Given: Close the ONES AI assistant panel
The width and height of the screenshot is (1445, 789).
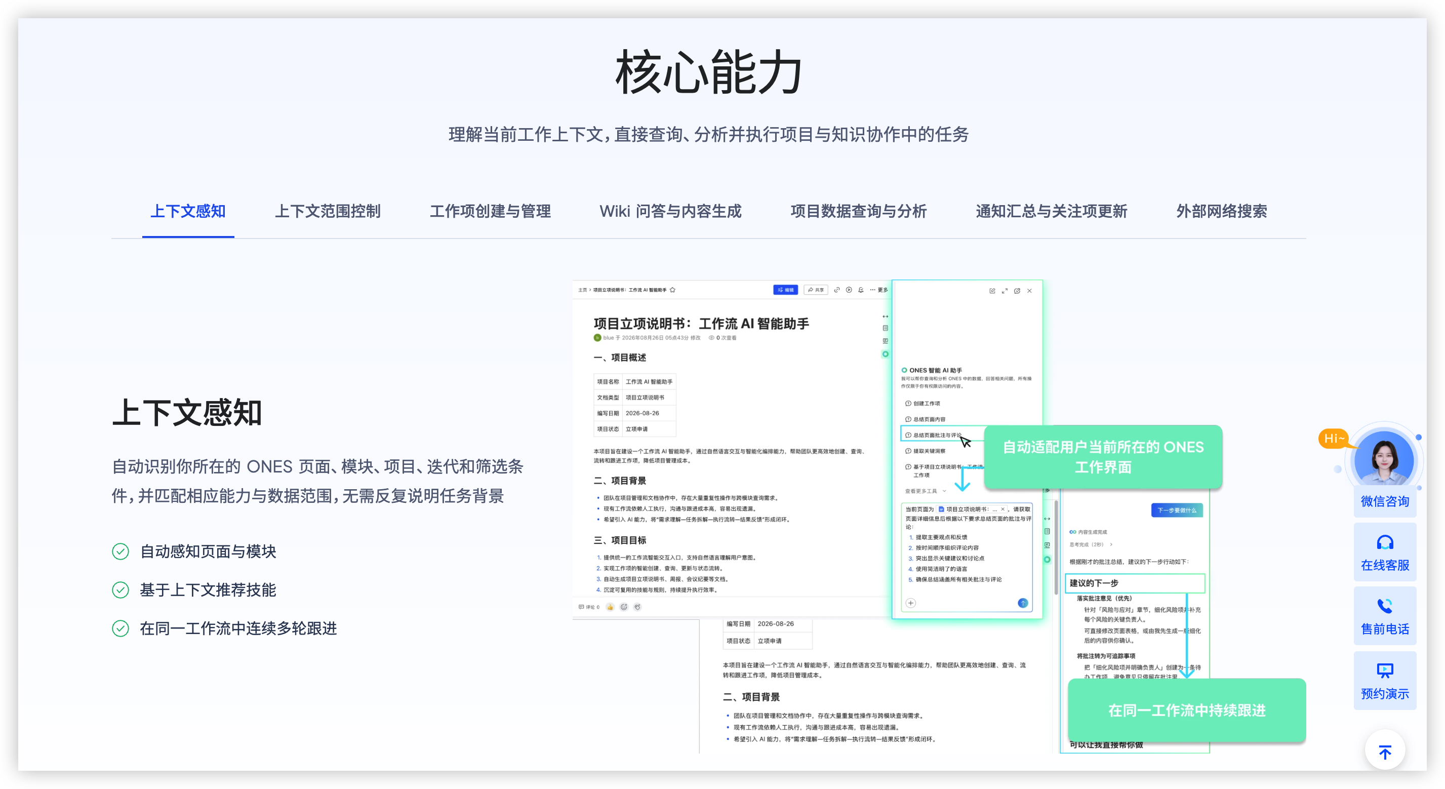Looking at the screenshot, I should tap(1029, 291).
